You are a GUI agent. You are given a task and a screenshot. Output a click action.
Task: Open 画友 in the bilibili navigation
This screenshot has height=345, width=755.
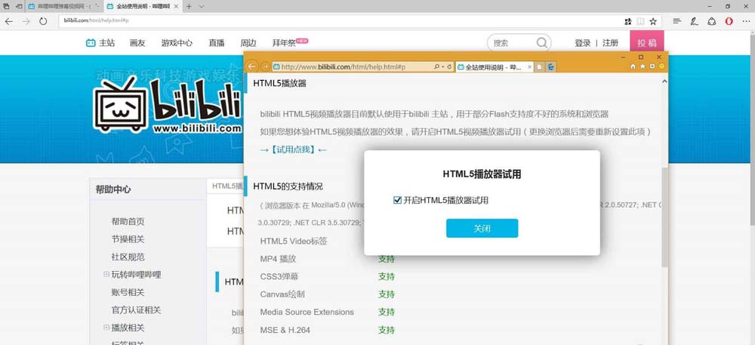point(137,43)
